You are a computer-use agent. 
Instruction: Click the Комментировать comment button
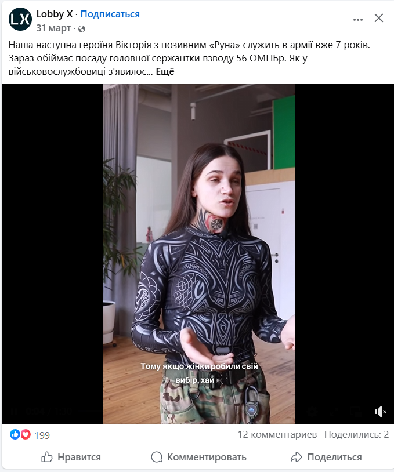tap(199, 457)
